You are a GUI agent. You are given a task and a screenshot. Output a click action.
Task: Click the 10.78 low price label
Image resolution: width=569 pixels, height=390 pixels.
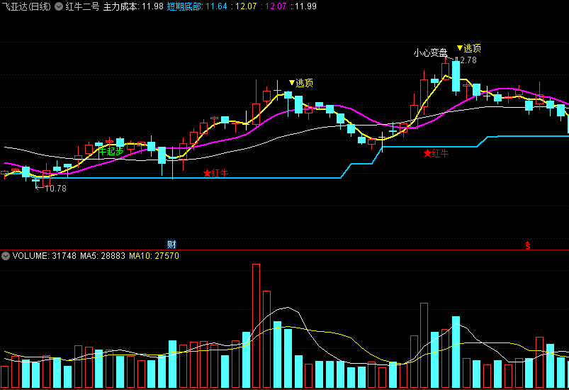coord(55,189)
